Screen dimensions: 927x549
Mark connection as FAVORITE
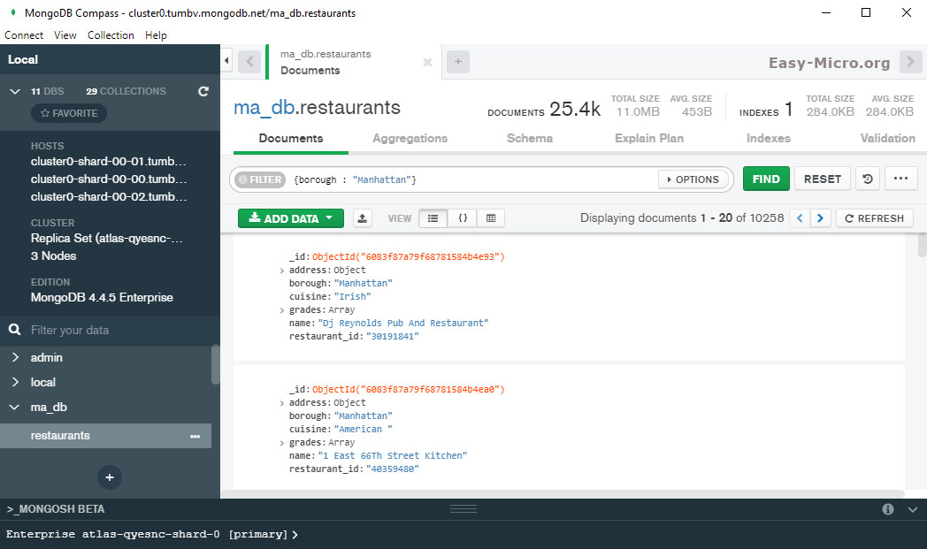pyautogui.click(x=69, y=113)
